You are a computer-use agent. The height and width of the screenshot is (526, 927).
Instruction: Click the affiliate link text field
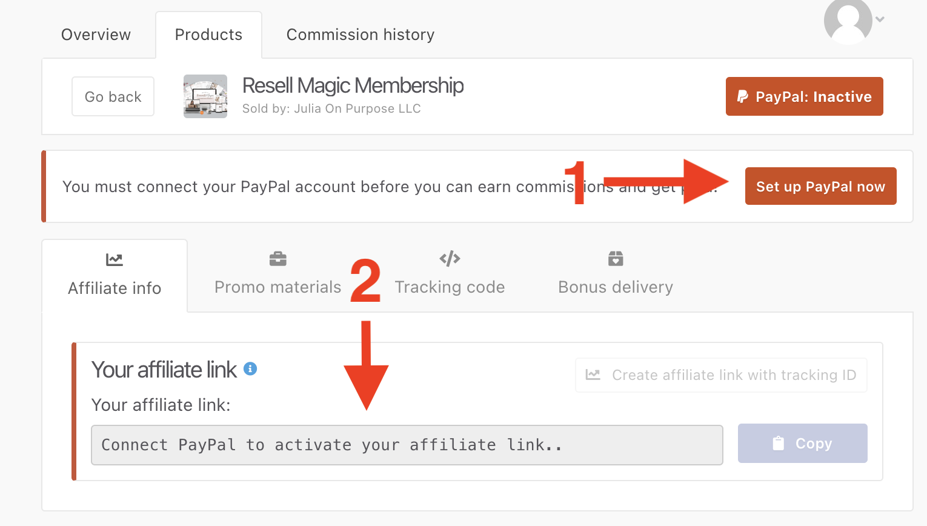(407, 445)
